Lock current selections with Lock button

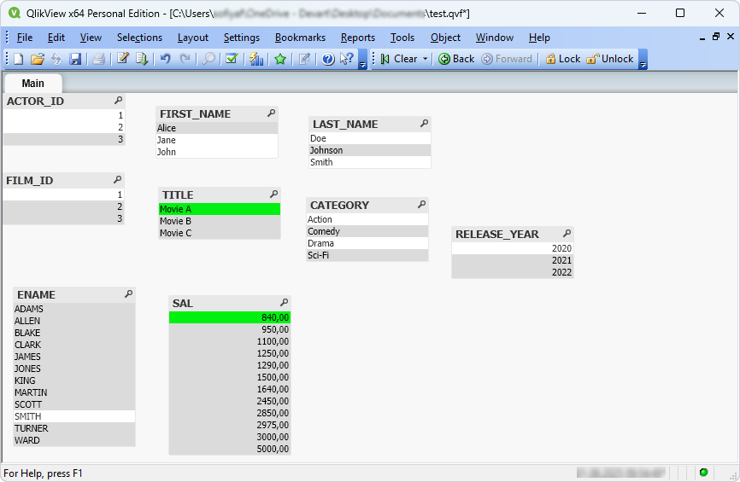562,59
